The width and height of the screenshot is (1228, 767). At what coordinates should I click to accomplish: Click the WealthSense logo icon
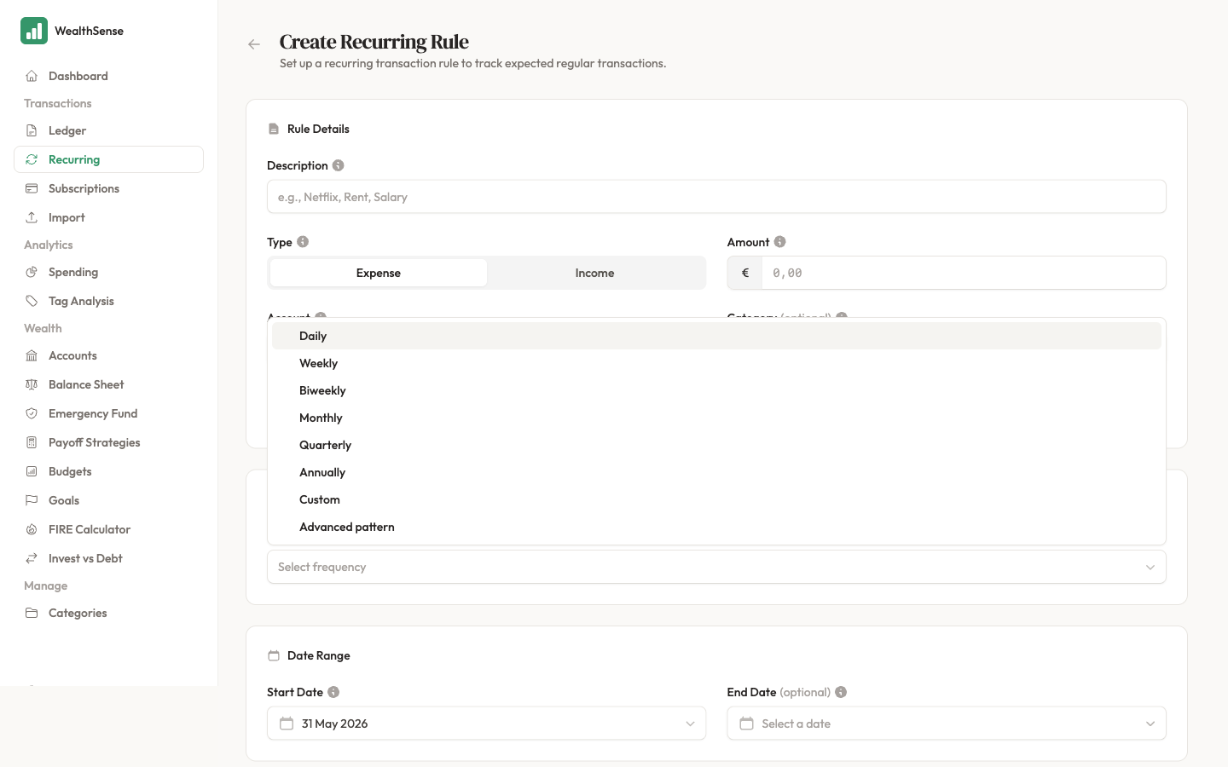(34, 31)
